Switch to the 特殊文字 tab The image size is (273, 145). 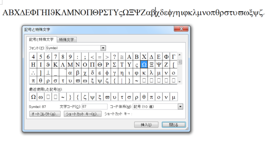pyautogui.click(x=67, y=40)
